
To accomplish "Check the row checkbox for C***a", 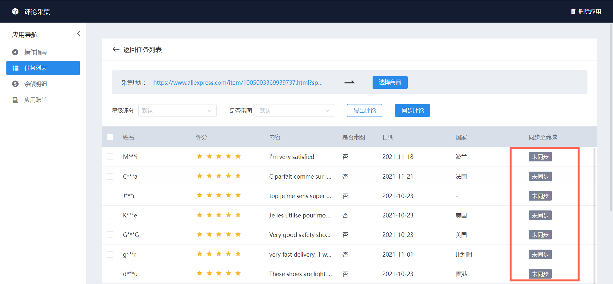I will pos(110,176).
